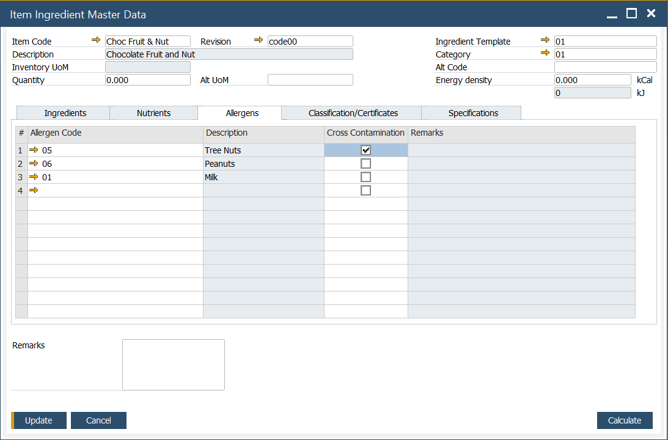Open the Category link arrow
Viewport: 668px width, 440px height.
[x=545, y=54]
